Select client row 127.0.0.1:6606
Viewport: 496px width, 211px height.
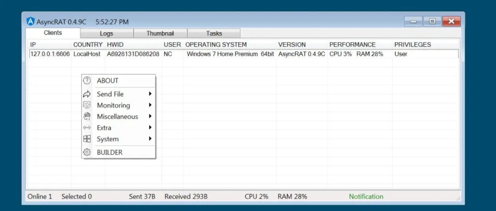243,54
